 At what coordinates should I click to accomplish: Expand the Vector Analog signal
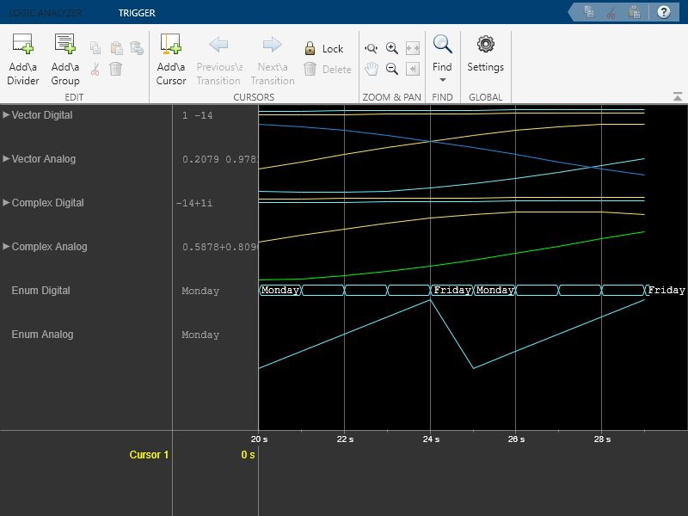tap(7, 158)
